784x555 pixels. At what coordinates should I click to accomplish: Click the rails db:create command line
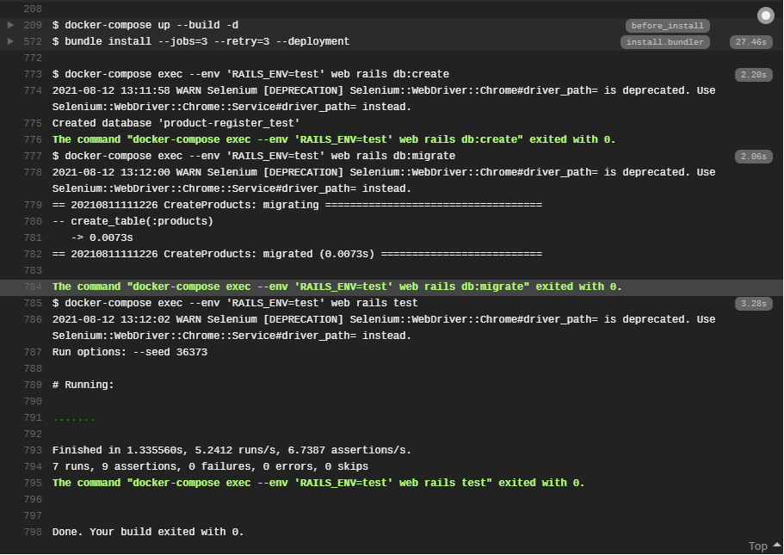[x=250, y=74]
